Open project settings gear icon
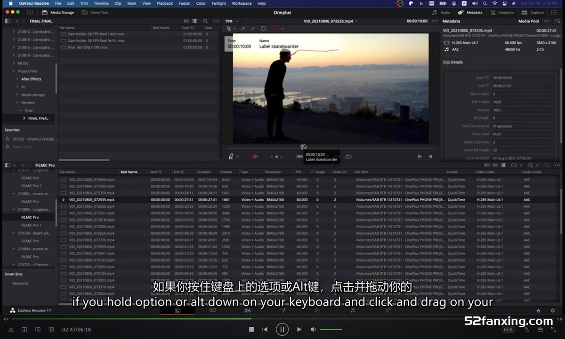This screenshot has width=565, height=339. click(553, 311)
